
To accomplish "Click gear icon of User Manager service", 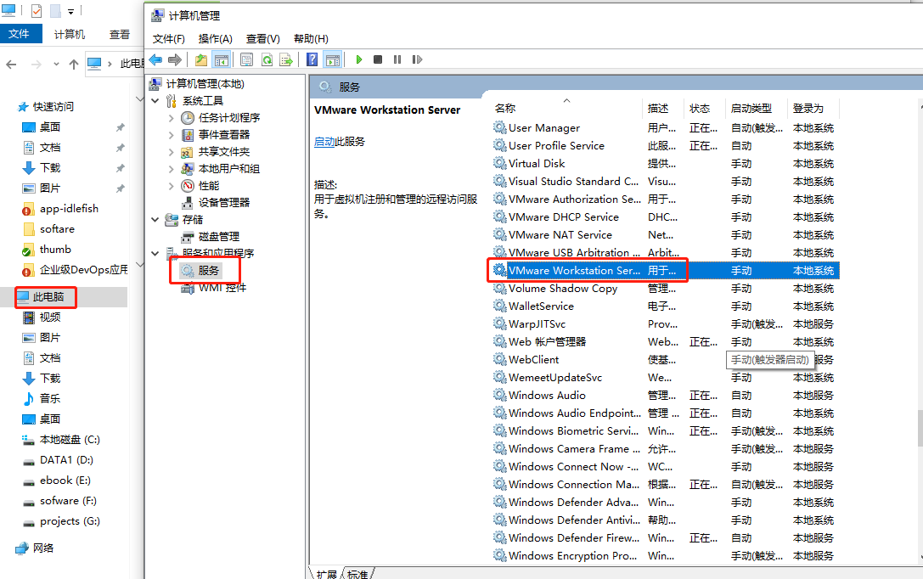I will pyautogui.click(x=500, y=127).
